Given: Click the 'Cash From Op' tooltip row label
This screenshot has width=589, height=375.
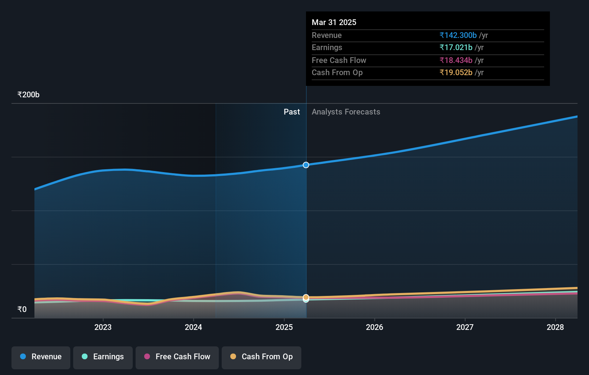Looking at the screenshot, I should (337, 72).
